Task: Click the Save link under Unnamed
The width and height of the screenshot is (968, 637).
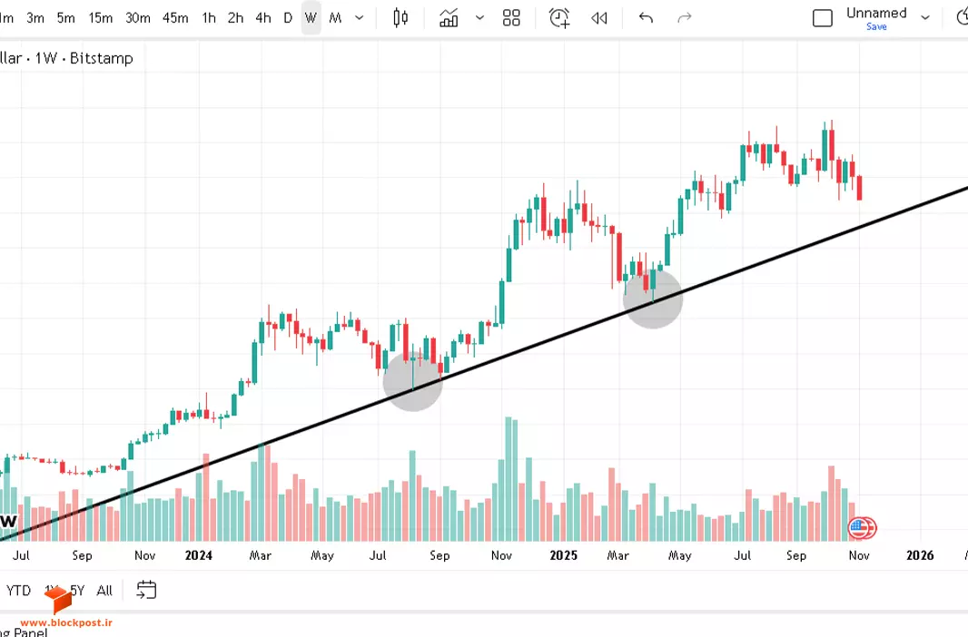Action: click(876, 26)
